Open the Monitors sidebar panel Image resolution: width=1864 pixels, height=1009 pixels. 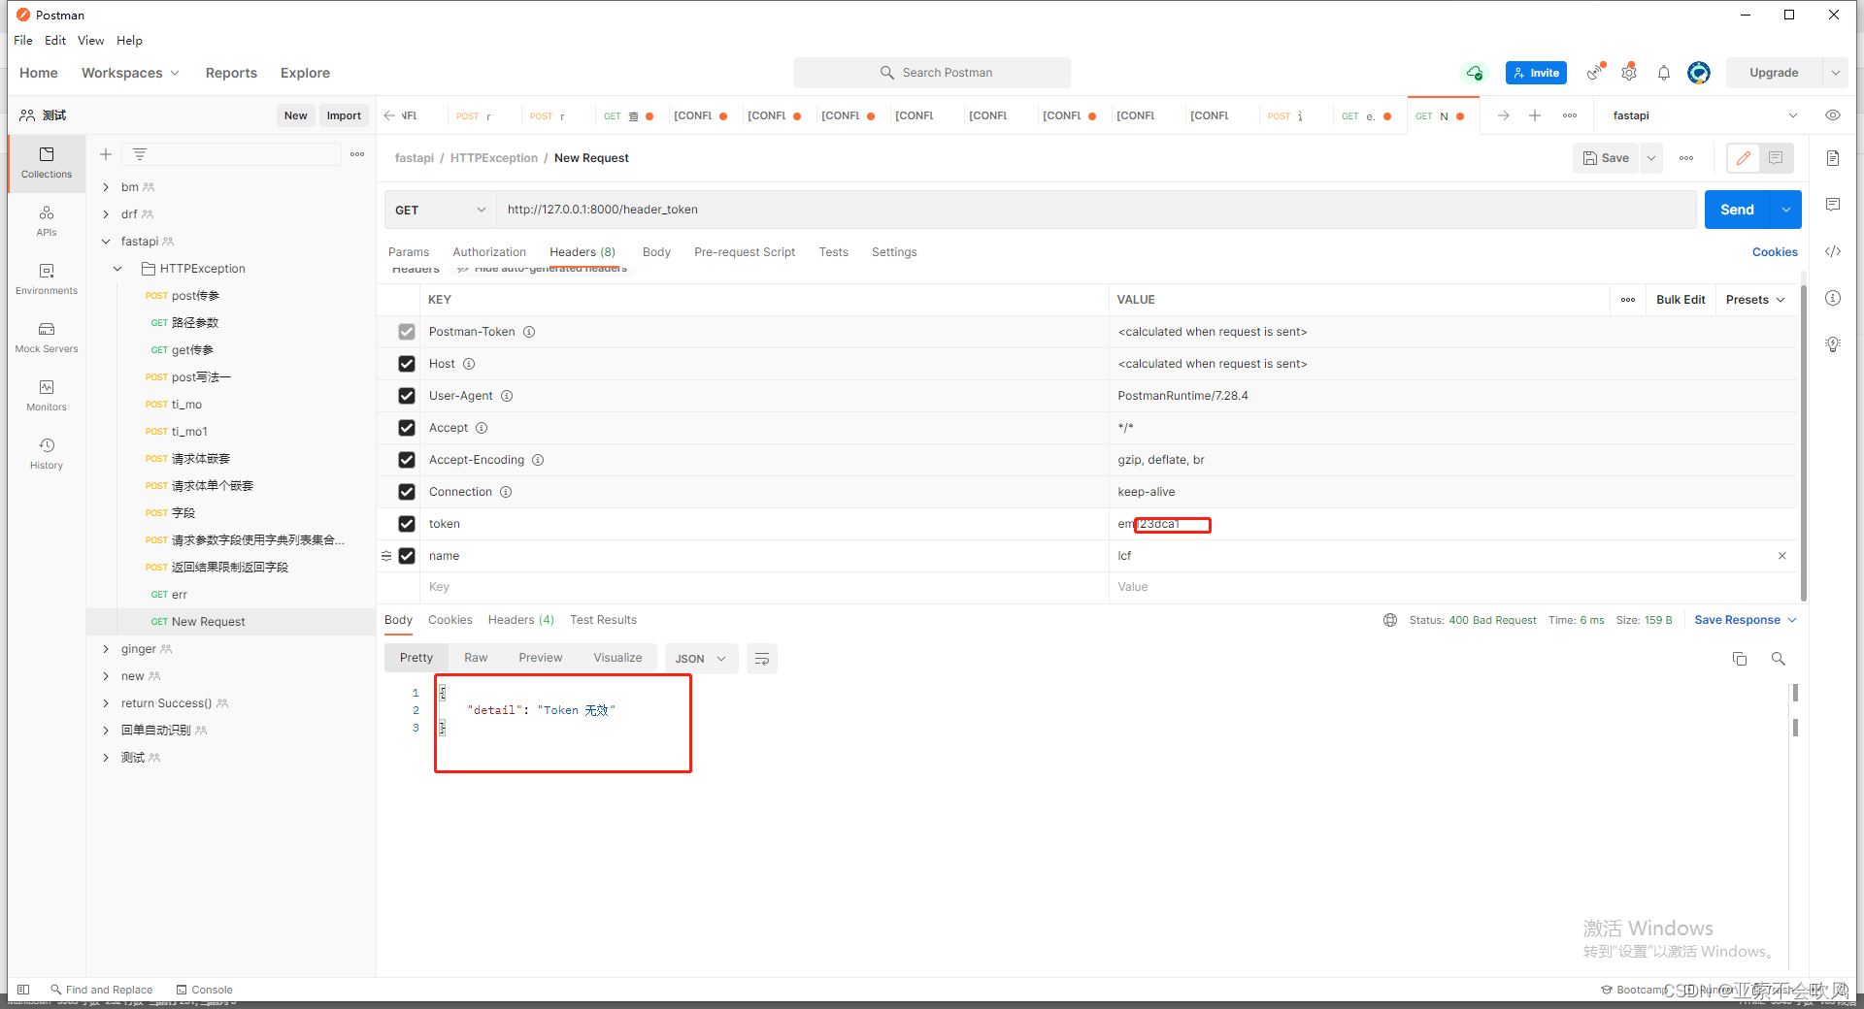coord(47,396)
